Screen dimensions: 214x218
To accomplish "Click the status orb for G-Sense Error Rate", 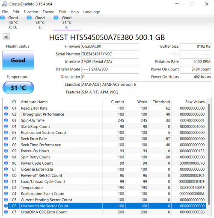I will (6, 169).
